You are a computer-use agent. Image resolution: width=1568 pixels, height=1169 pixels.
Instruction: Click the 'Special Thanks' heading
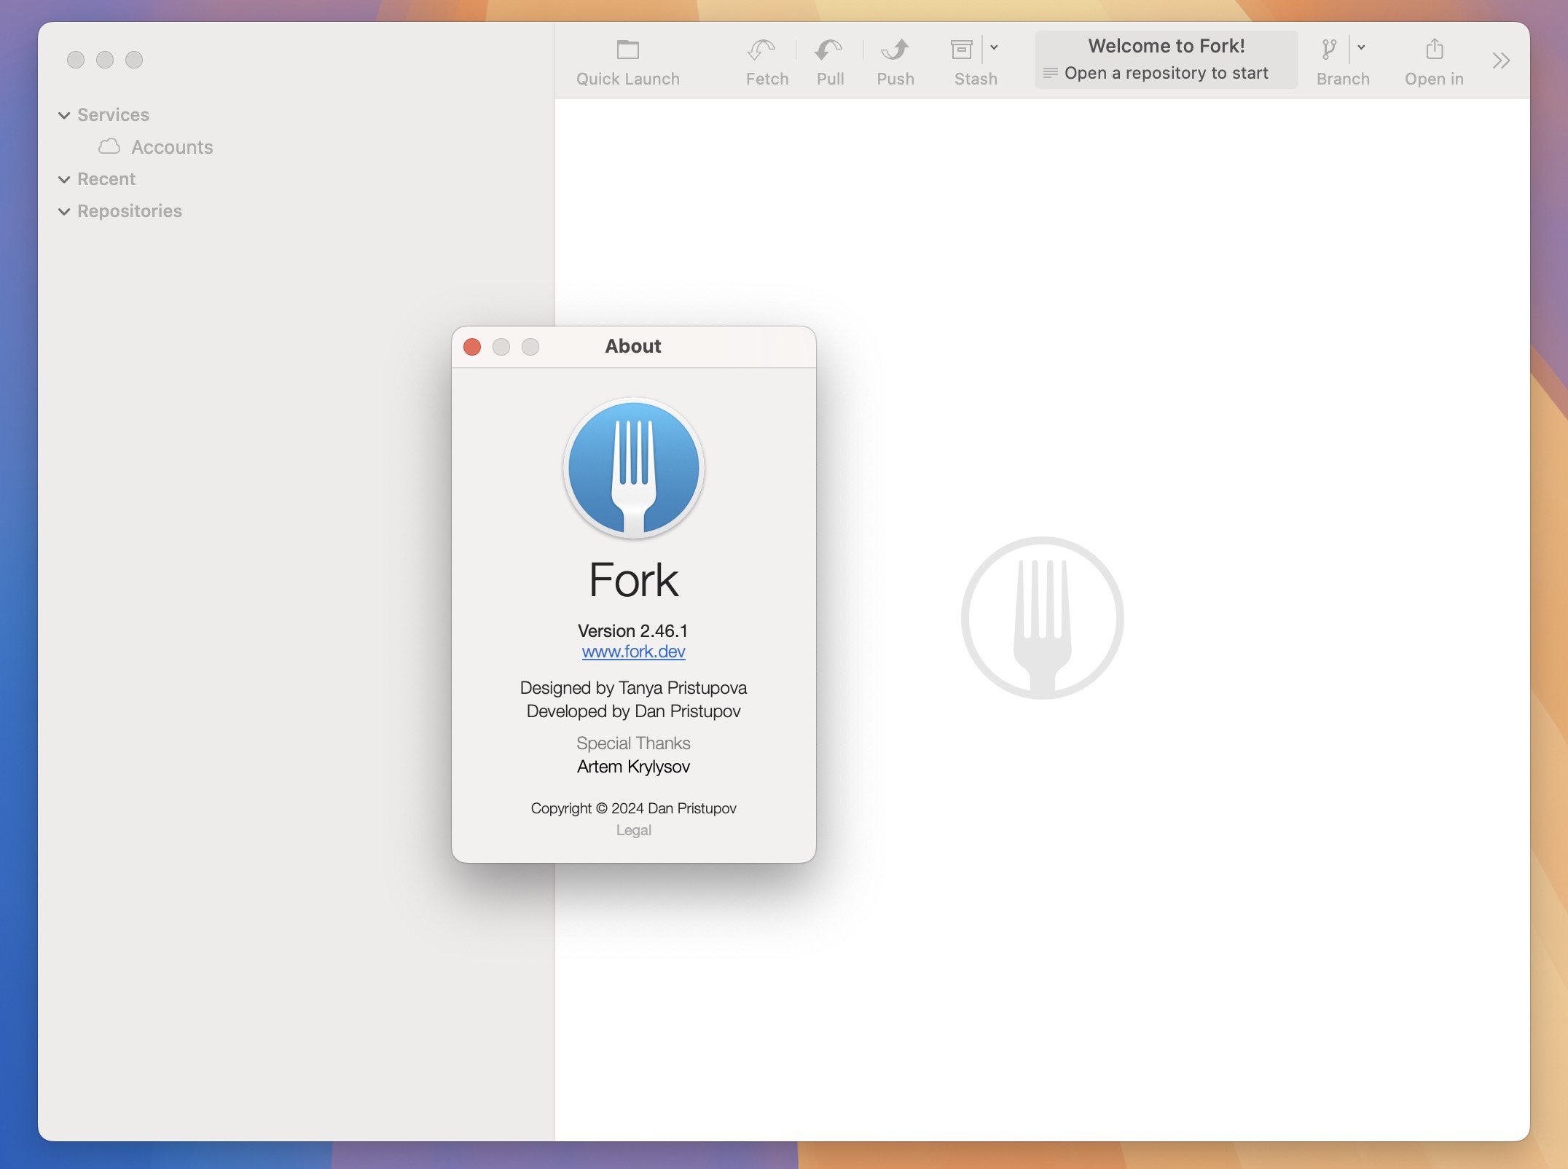coord(633,743)
